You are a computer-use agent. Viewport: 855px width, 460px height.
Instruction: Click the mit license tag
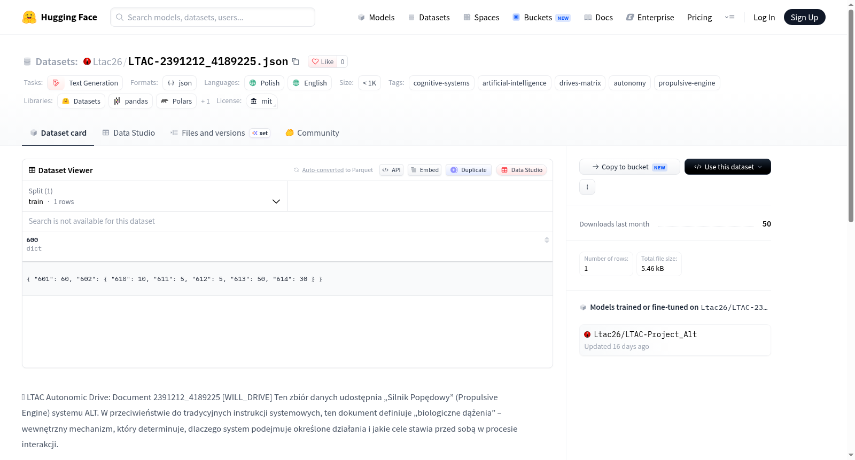tap(262, 101)
